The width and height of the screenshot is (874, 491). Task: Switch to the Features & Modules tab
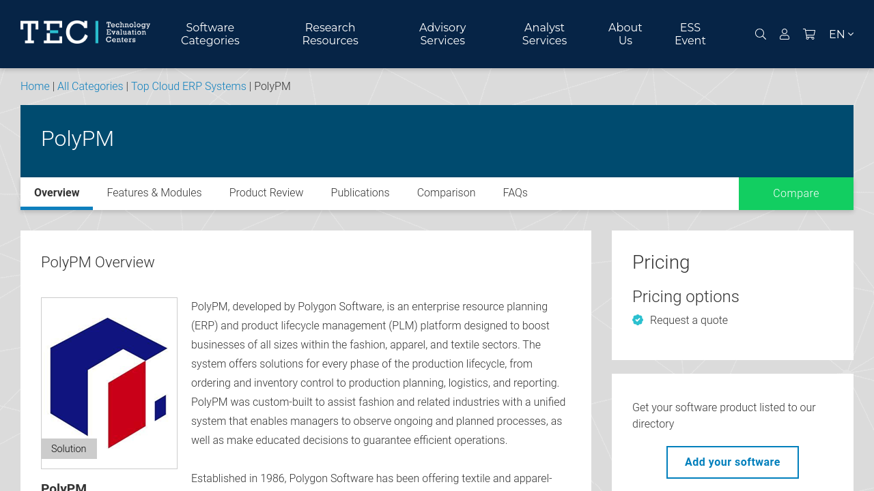[154, 193]
